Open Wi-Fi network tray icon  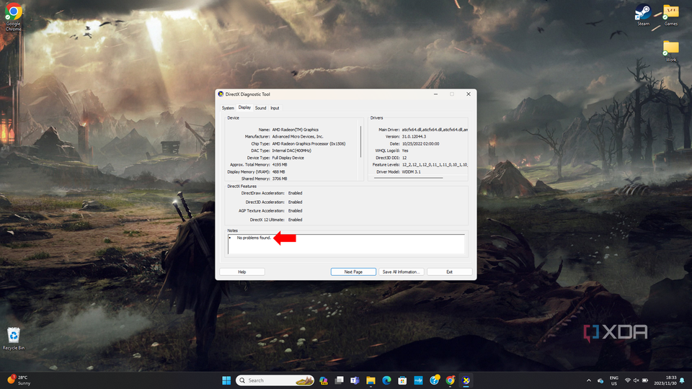pos(628,380)
